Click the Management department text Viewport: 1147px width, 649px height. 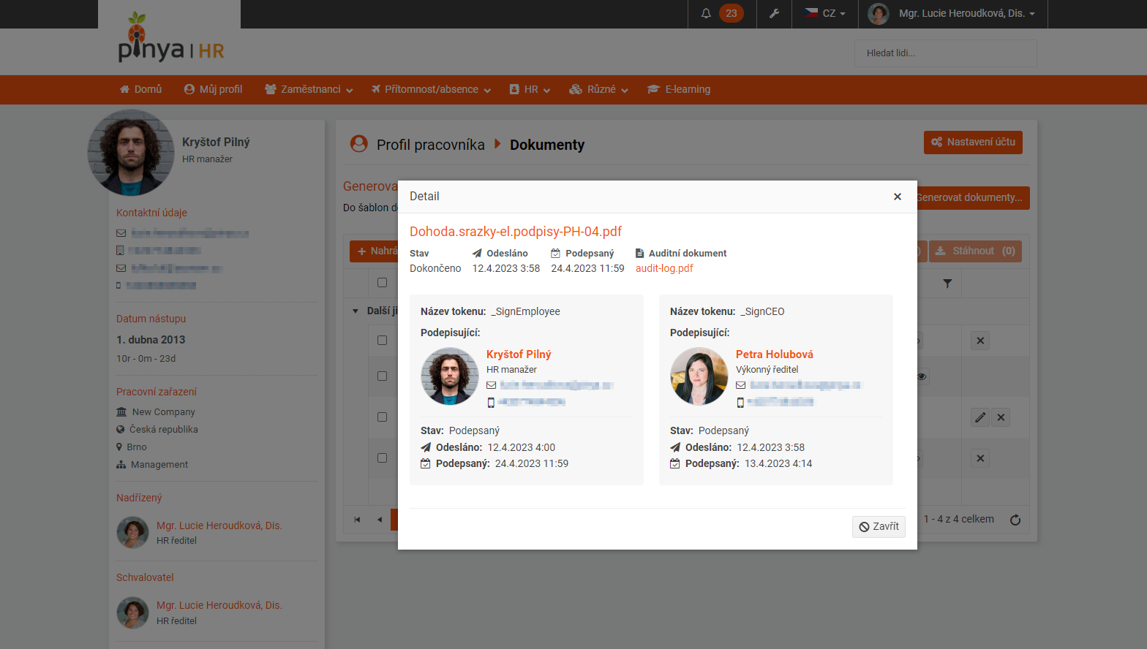pos(159,465)
